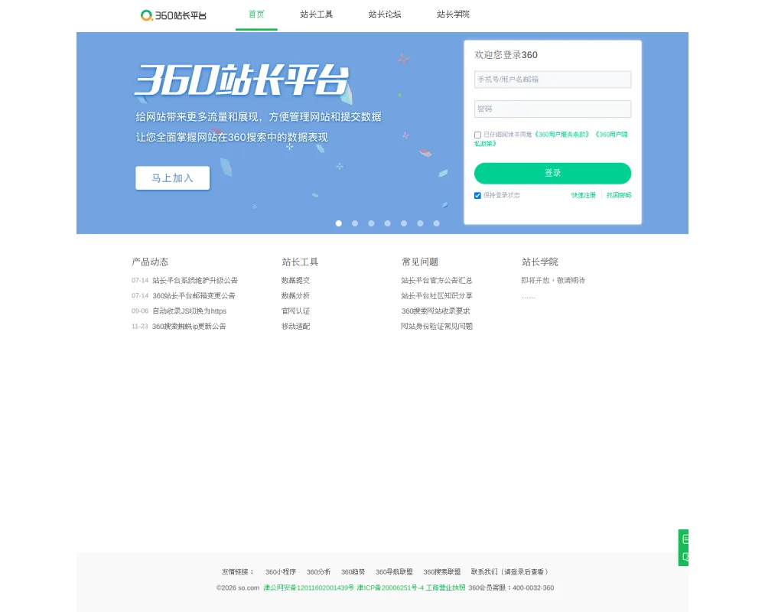Open 津ICP备20006251号-4 link
Viewport: 765px width, 612px height.
click(x=390, y=588)
